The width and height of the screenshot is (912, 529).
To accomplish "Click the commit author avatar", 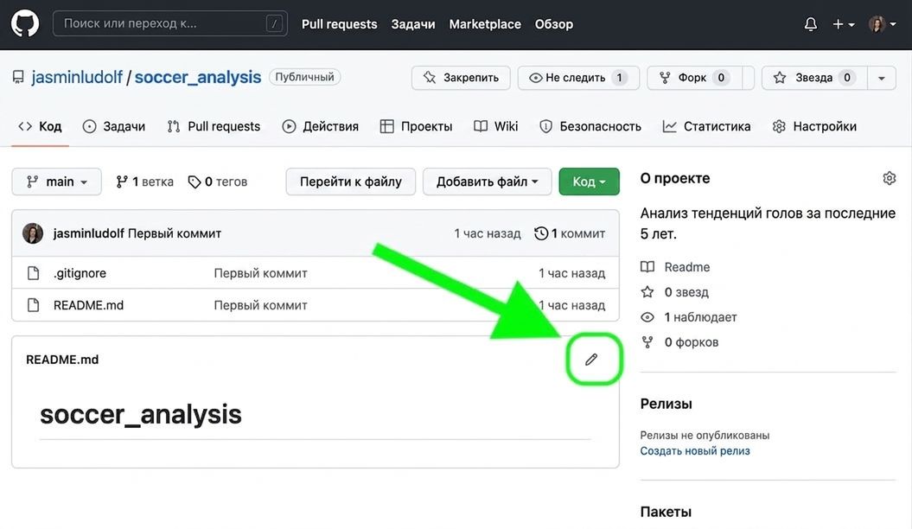I will (33, 233).
